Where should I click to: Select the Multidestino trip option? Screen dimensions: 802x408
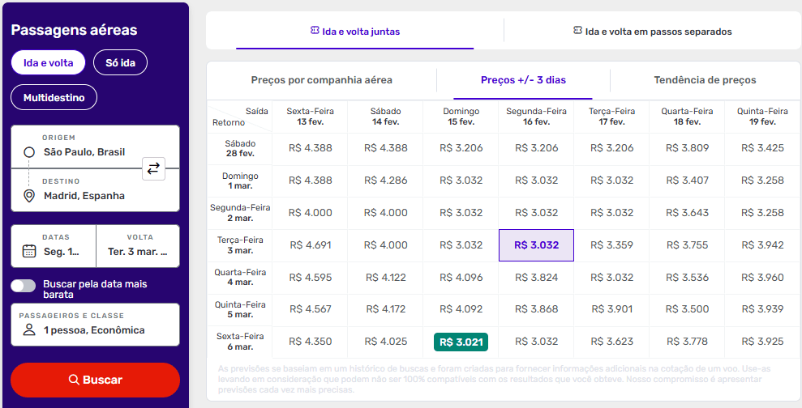coord(54,97)
